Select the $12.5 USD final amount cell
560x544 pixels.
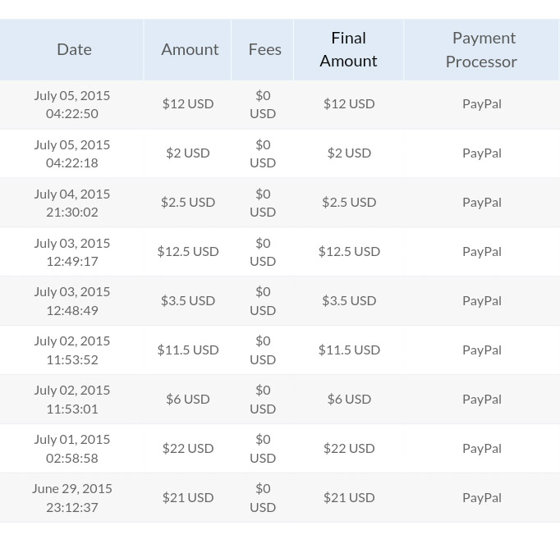click(349, 251)
